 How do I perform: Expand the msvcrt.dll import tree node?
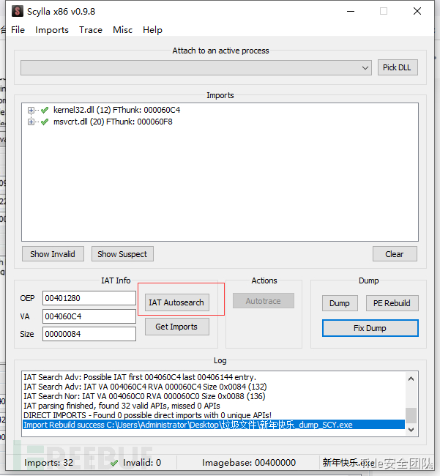point(31,122)
